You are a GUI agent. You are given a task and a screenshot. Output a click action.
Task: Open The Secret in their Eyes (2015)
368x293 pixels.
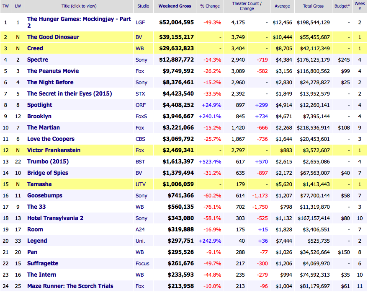point(69,93)
